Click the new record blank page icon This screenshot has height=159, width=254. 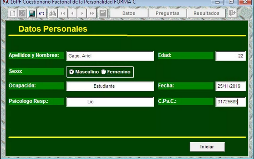pos(13,13)
